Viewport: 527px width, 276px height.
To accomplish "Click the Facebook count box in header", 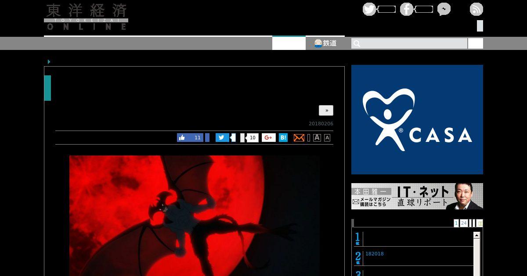I will point(424,9).
